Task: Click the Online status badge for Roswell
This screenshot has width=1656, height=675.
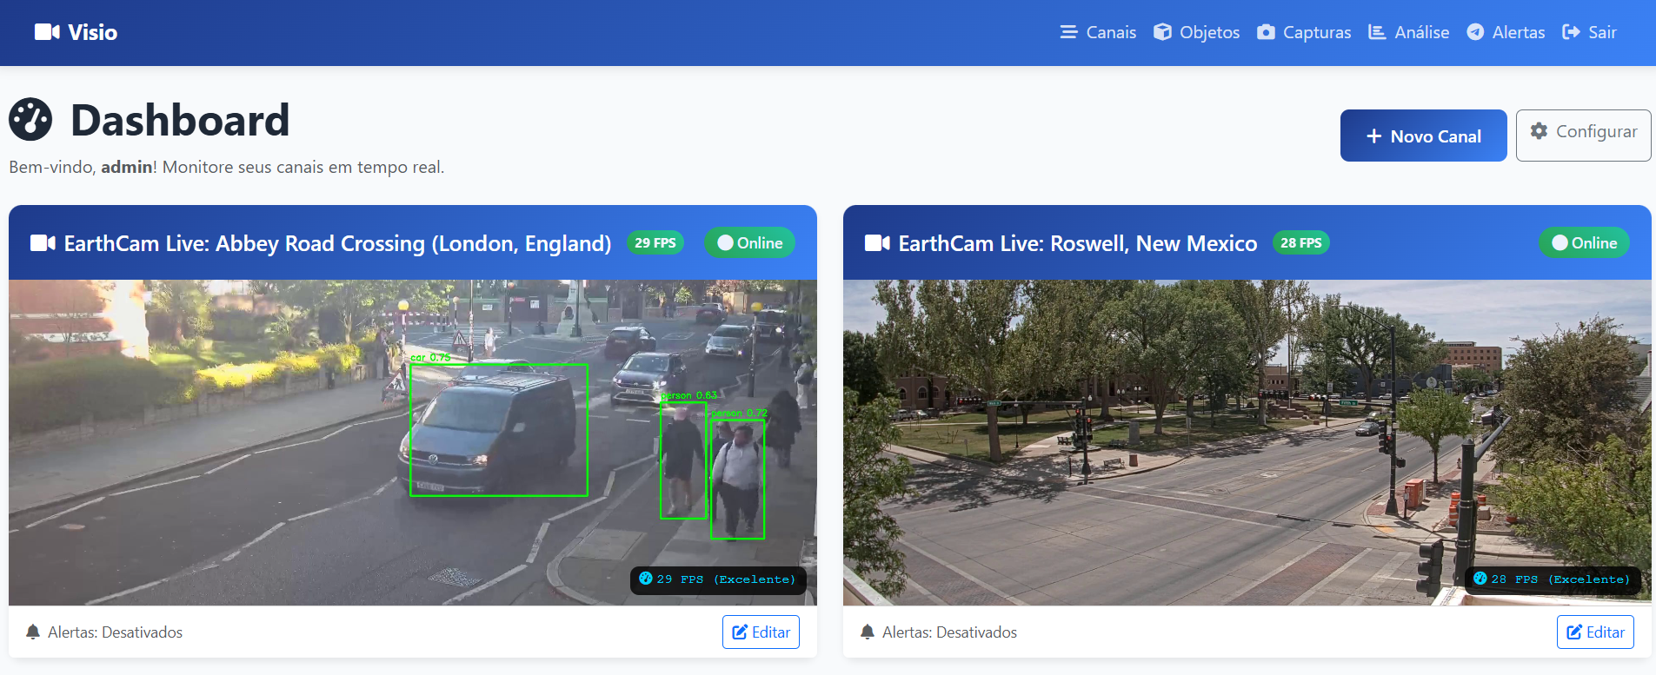Action: pyautogui.click(x=1584, y=243)
